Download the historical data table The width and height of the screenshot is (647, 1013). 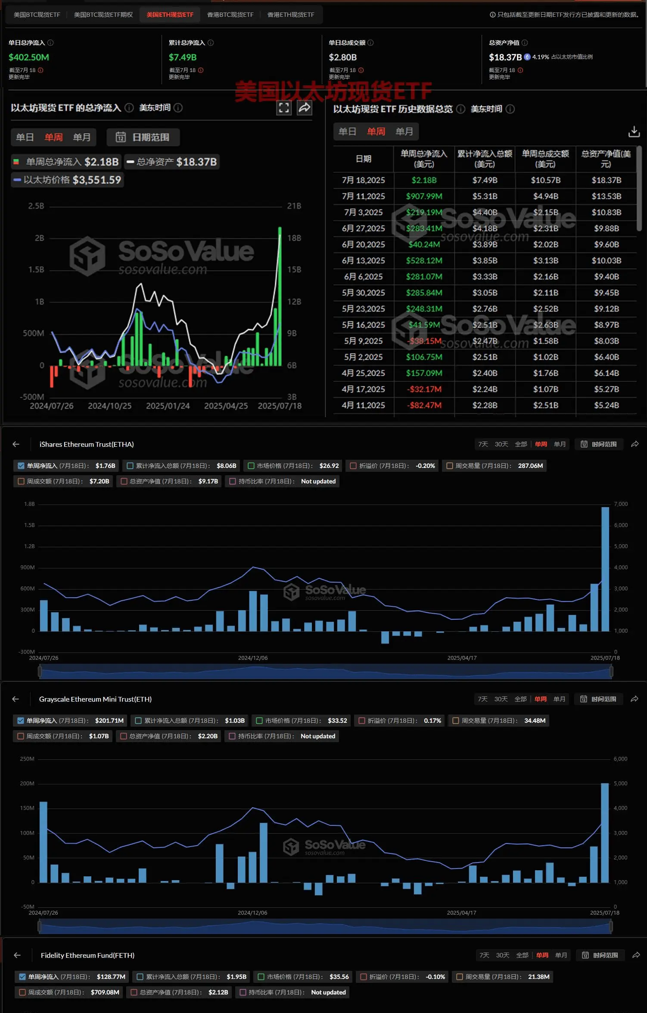tap(634, 132)
